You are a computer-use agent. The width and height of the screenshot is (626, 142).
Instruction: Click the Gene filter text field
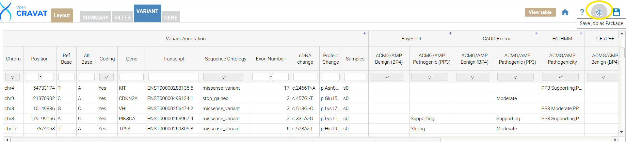[x=131, y=77]
